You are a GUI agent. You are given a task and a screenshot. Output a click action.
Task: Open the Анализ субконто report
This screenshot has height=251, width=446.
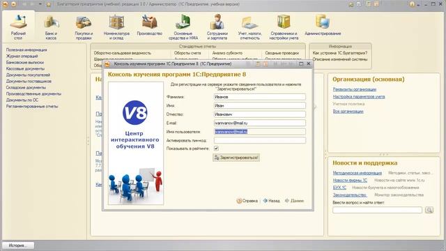click(x=227, y=53)
